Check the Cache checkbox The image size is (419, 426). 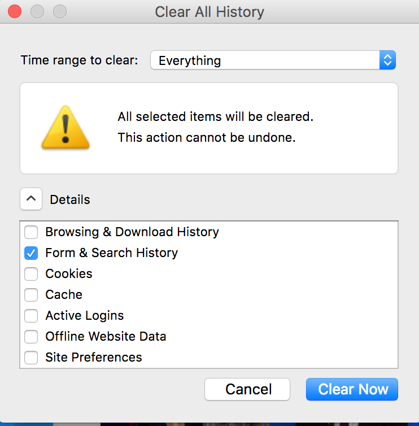[x=31, y=295]
